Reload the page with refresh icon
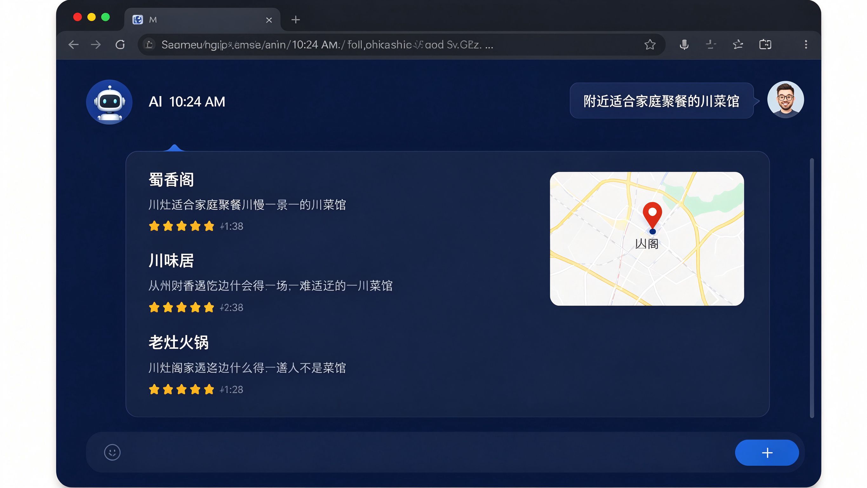The width and height of the screenshot is (867, 488). tap(120, 44)
